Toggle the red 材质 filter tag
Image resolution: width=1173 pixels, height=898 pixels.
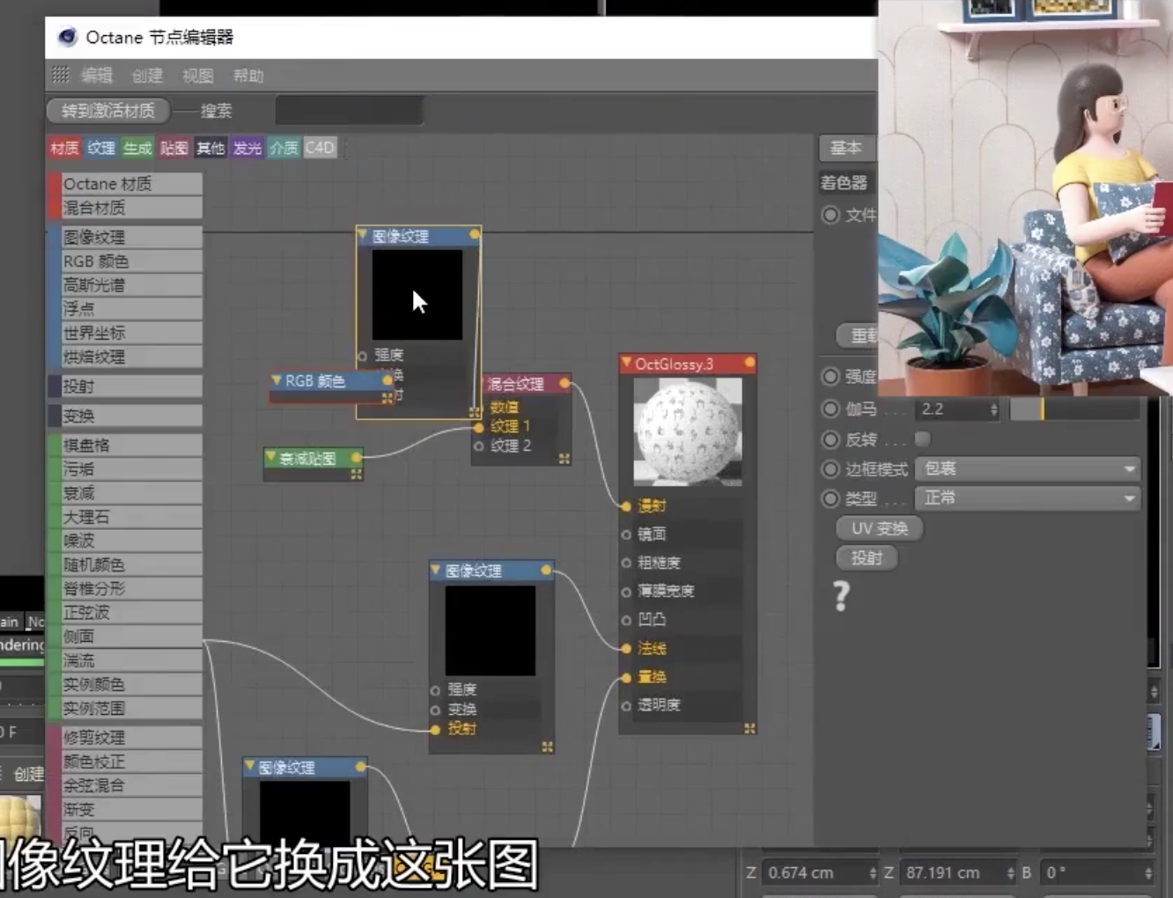[63, 148]
